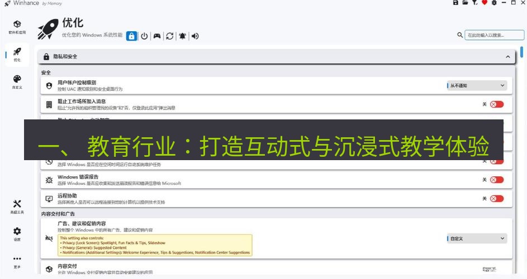Click the 内容交付和广告 subsection label

click(58, 214)
